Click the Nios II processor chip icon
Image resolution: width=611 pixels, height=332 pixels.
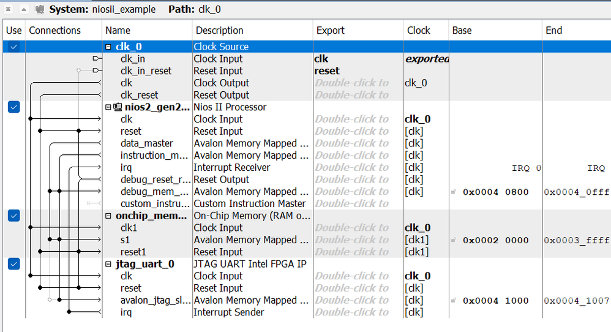pos(118,107)
